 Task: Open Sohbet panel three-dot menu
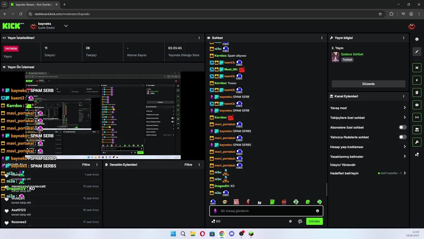click(322, 38)
